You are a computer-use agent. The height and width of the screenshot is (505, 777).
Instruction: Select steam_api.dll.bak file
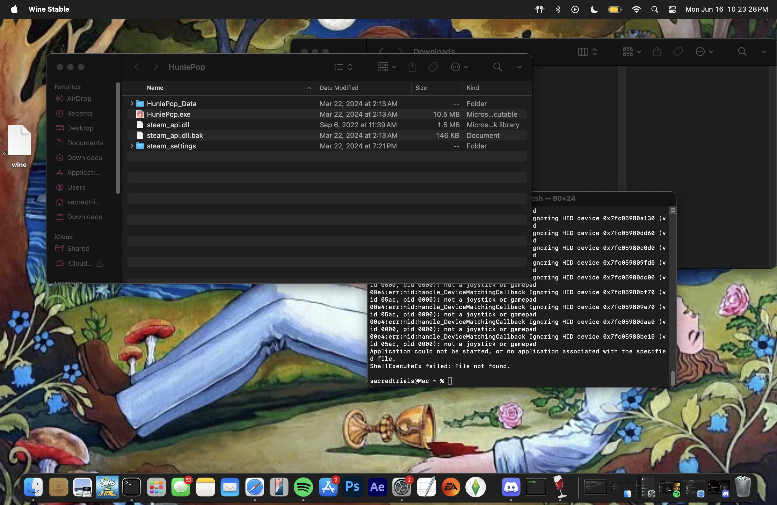tap(327, 135)
